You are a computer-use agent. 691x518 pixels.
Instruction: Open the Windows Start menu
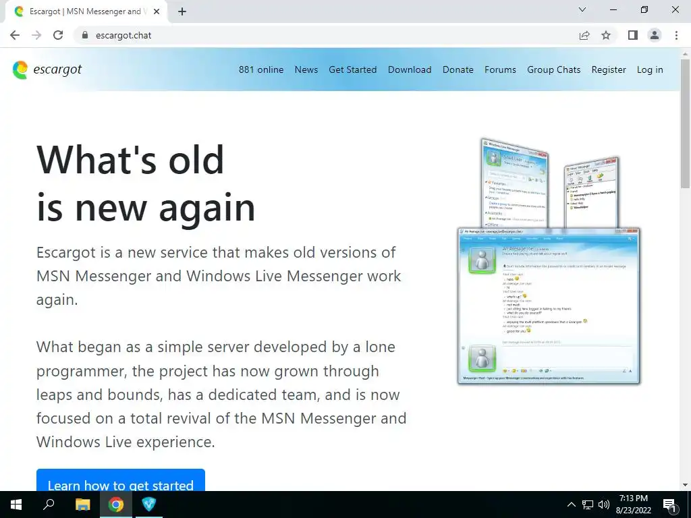16,505
